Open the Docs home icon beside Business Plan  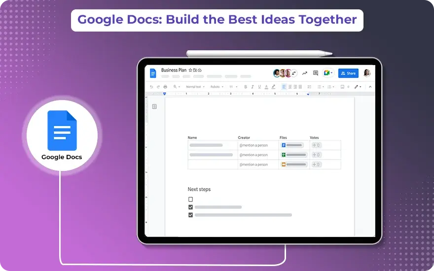[153, 73]
